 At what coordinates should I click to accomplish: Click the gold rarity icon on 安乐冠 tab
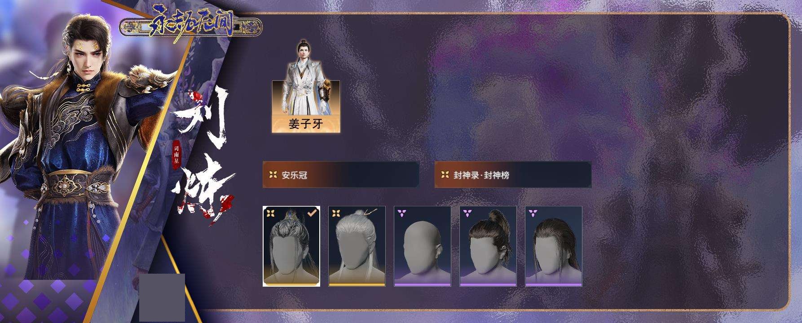point(273,175)
